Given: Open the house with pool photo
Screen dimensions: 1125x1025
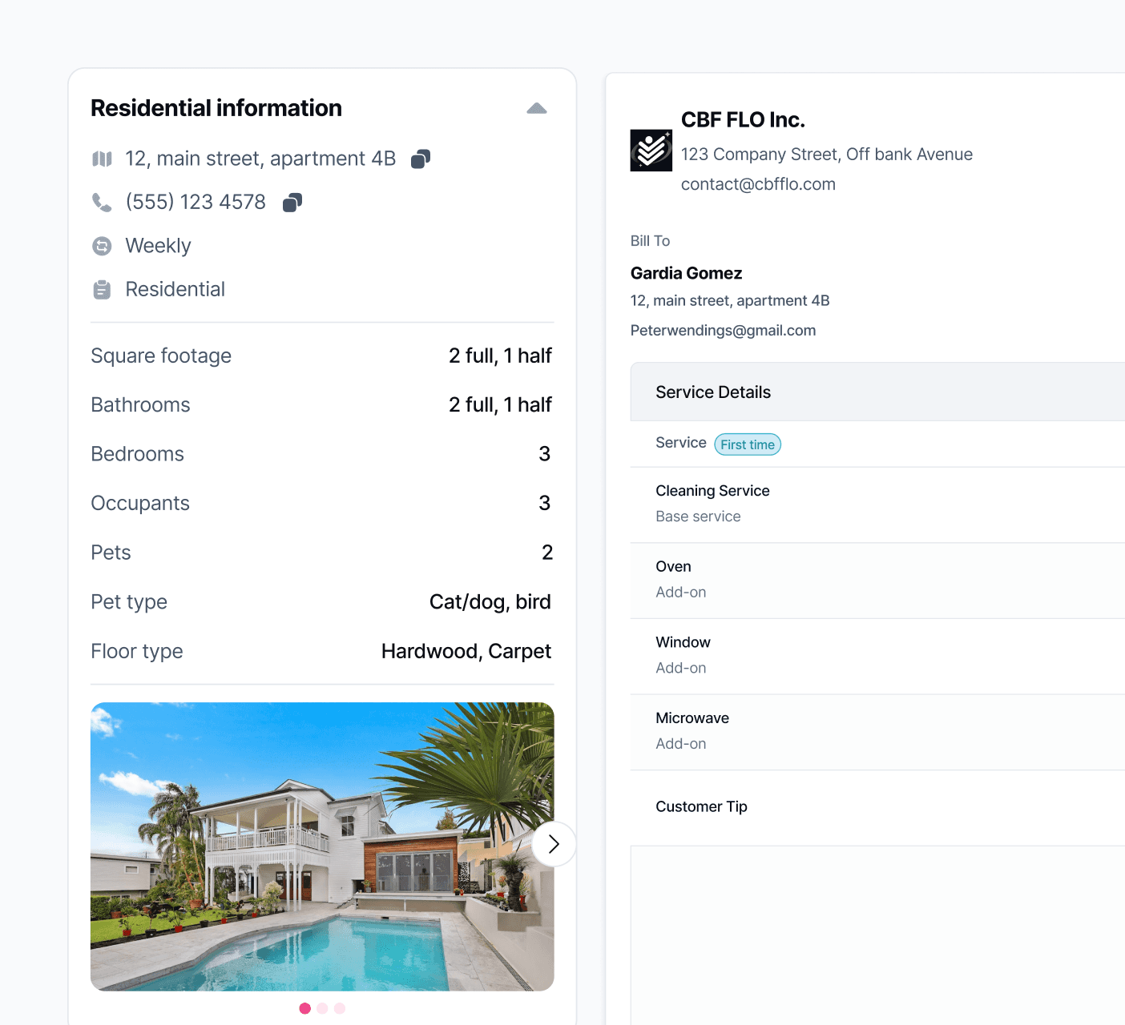Looking at the screenshot, I should pyautogui.click(x=322, y=846).
